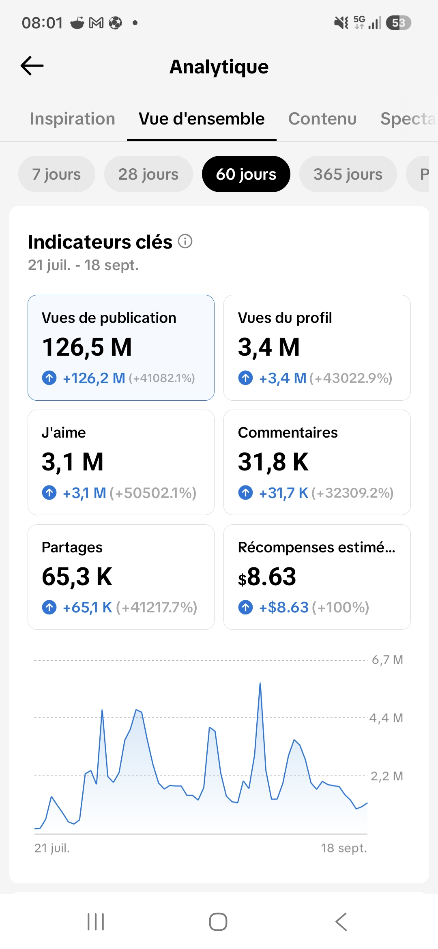Image resolution: width=438 pixels, height=949 pixels.
Task: Select the Vues du profil card
Action: coord(317,348)
